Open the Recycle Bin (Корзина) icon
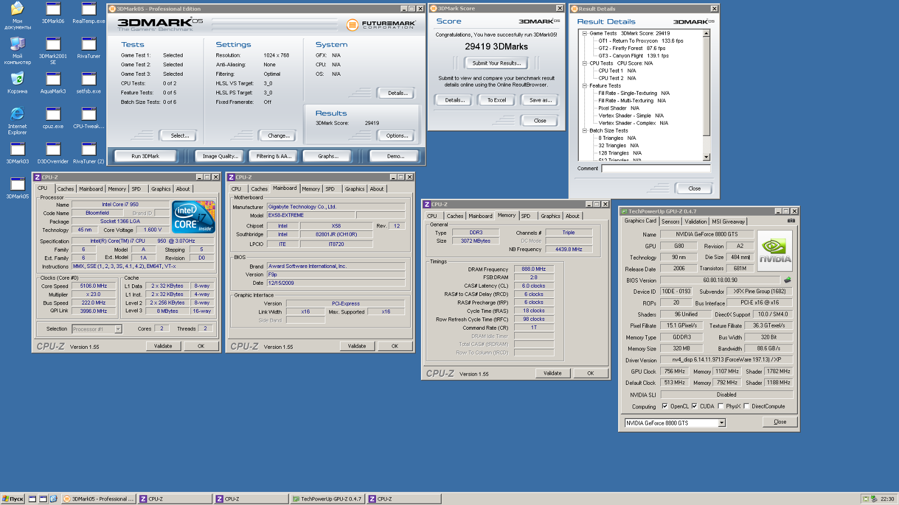The height and width of the screenshot is (505, 899). 17,83
